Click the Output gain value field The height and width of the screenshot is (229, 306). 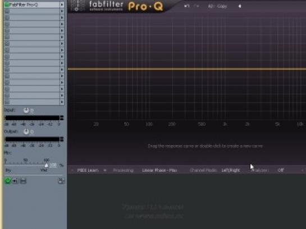32,132
